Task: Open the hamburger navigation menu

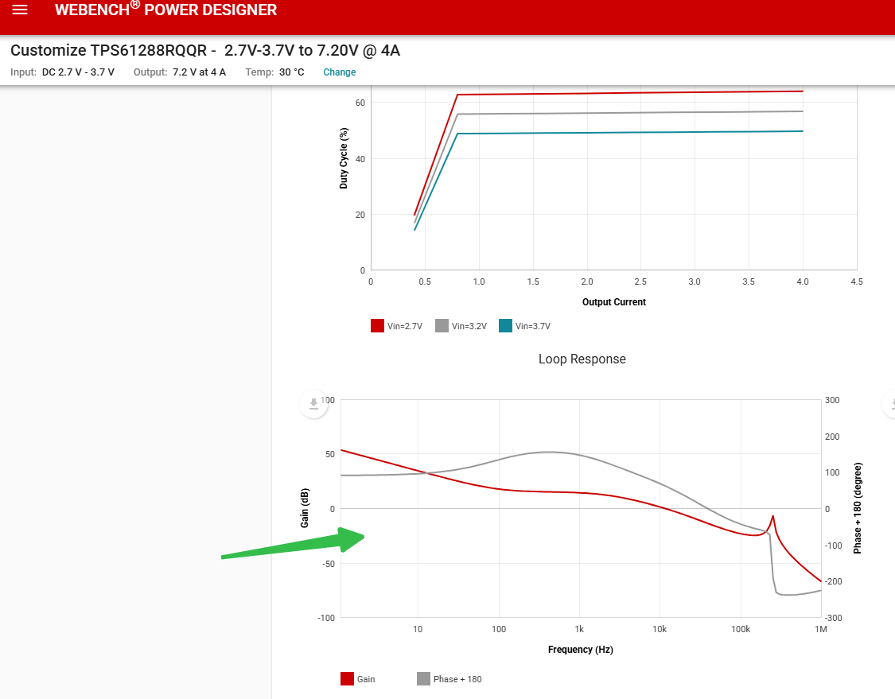Action: point(20,10)
